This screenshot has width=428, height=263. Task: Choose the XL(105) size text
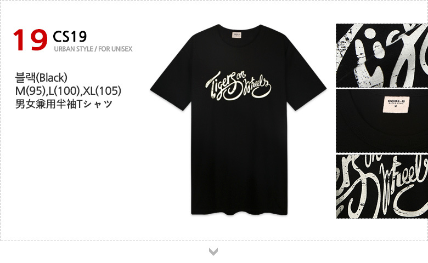pos(102,91)
